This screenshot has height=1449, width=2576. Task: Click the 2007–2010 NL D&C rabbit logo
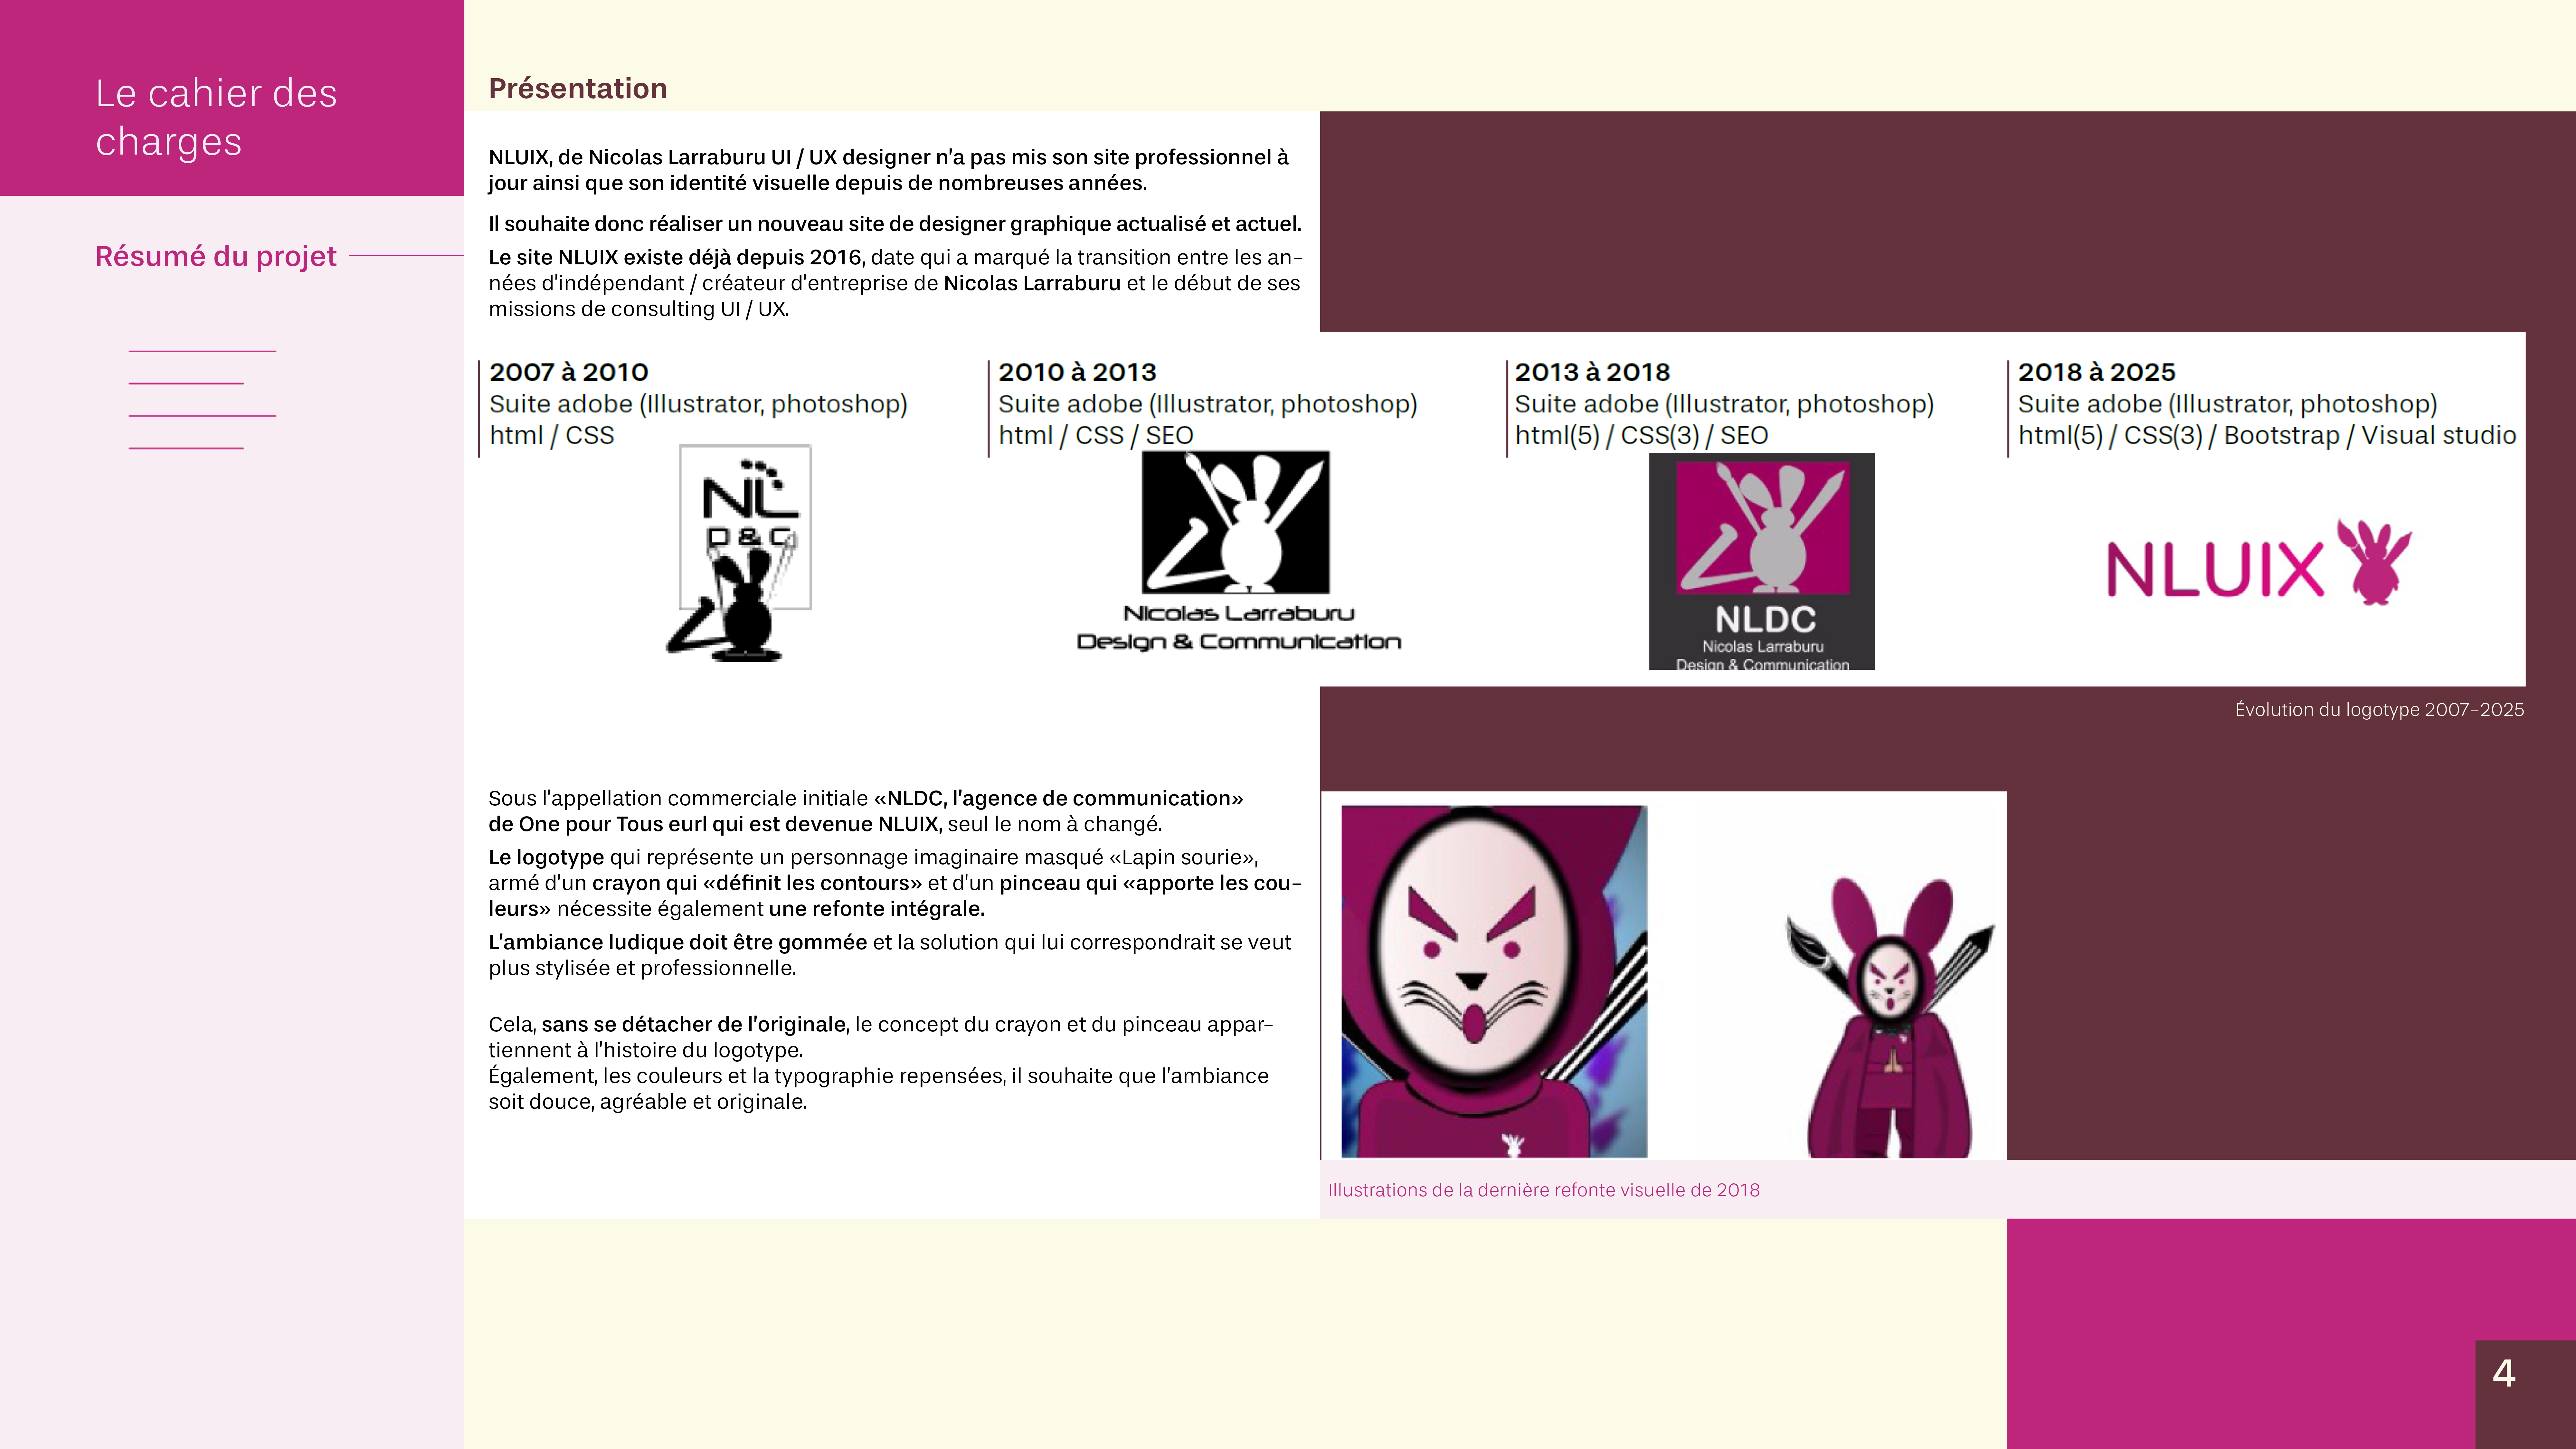coord(739,553)
